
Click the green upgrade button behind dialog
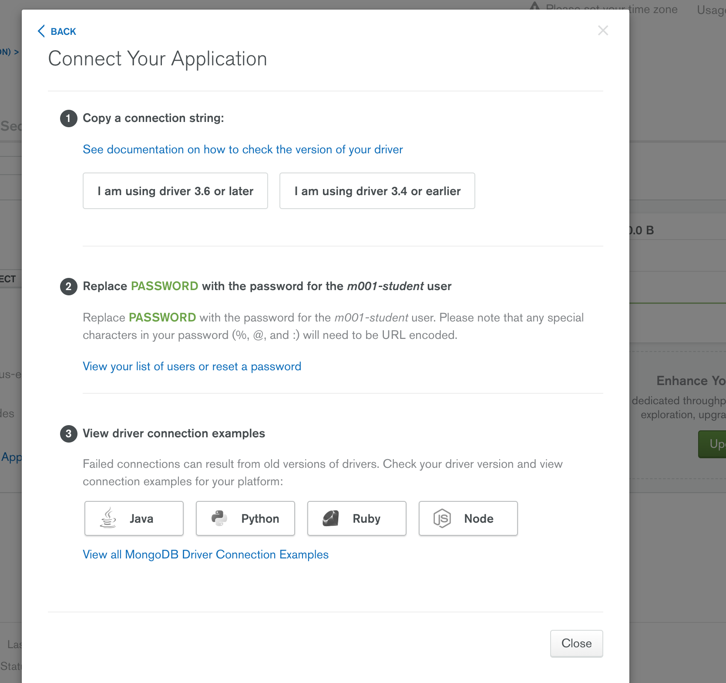point(713,444)
